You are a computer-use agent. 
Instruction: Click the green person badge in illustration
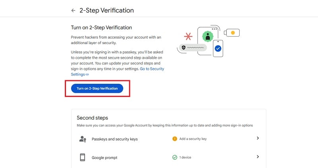point(207,37)
